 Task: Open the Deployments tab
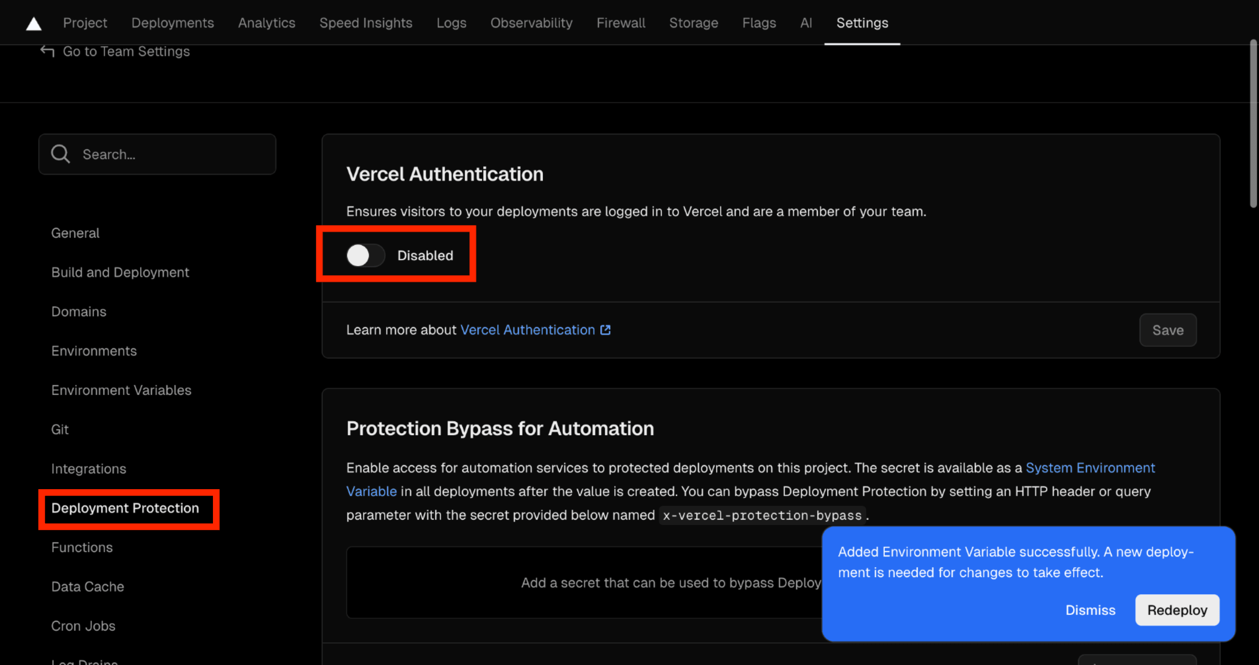tap(173, 23)
